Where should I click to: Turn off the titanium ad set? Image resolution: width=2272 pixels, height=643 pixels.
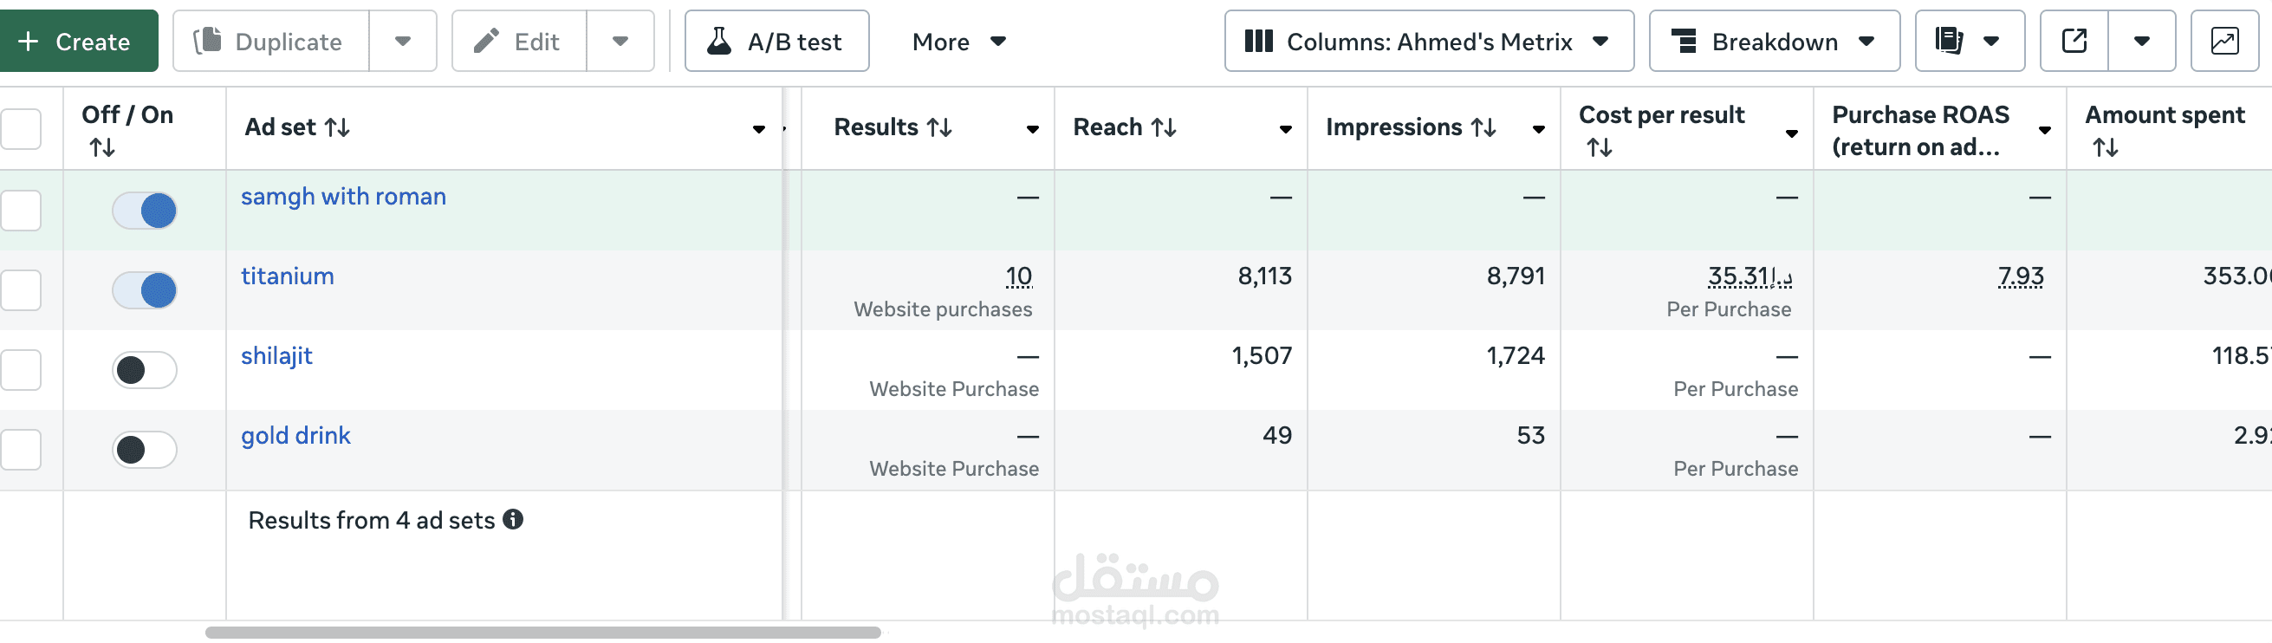point(145,290)
